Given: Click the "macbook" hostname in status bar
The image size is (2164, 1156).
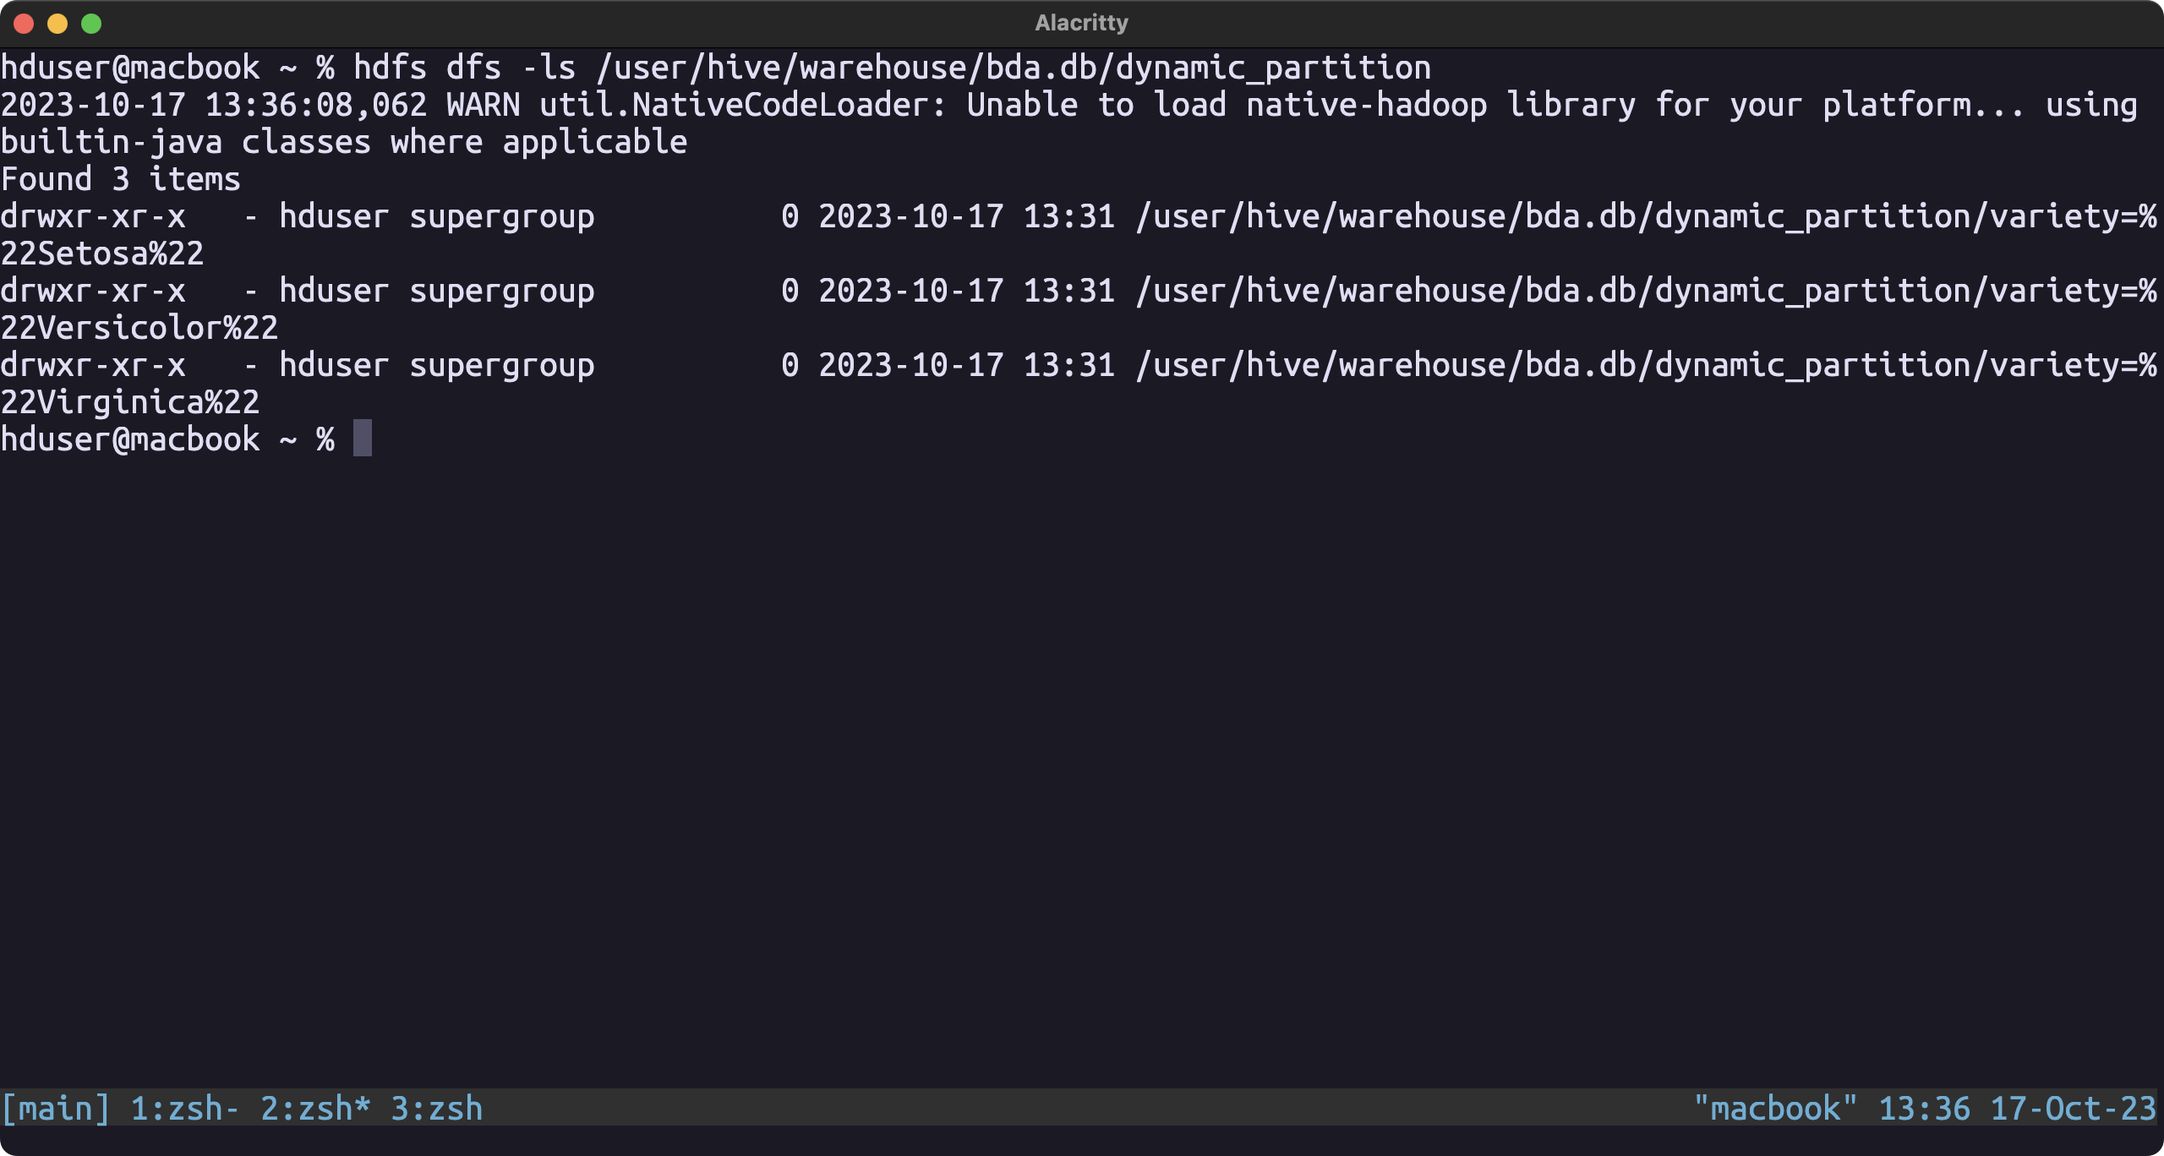Looking at the screenshot, I should 1775,1109.
